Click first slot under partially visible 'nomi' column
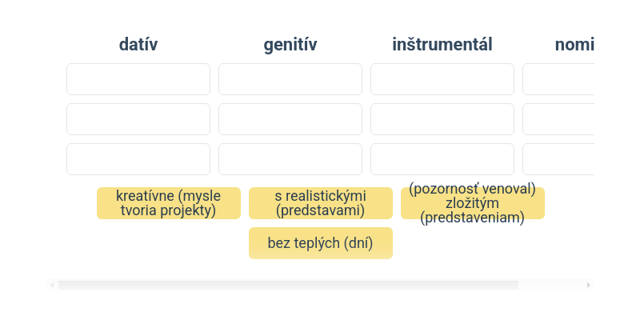 pos(558,79)
